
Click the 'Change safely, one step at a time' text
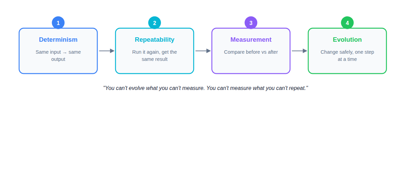(347, 55)
